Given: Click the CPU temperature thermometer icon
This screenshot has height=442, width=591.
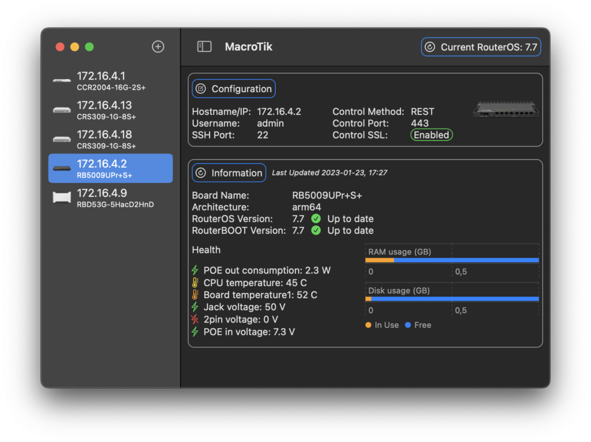Looking at the screenshot, I should [x=195, y=283].
